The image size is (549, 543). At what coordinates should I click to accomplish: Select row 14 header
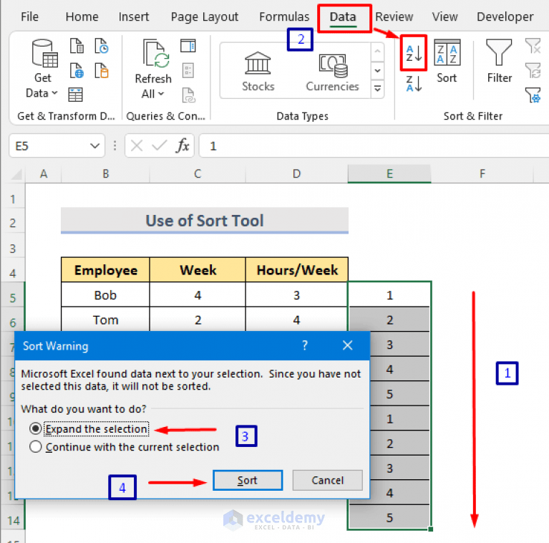[13, 521]
